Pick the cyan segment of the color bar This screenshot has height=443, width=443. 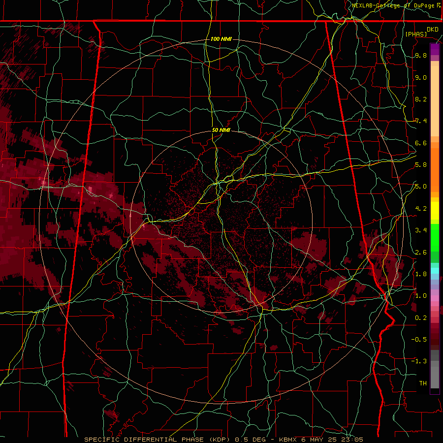tap(435, 270)
